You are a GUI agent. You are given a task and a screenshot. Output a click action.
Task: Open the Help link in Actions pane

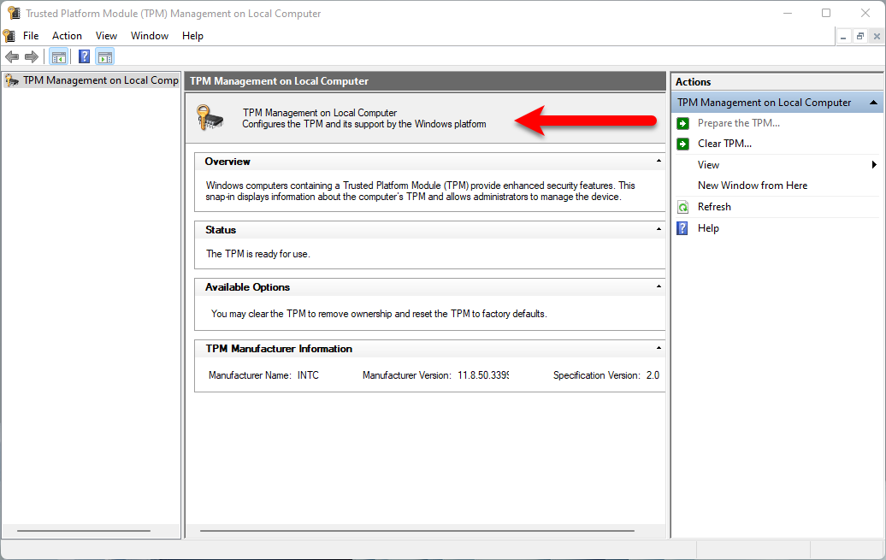coord(708,228)
